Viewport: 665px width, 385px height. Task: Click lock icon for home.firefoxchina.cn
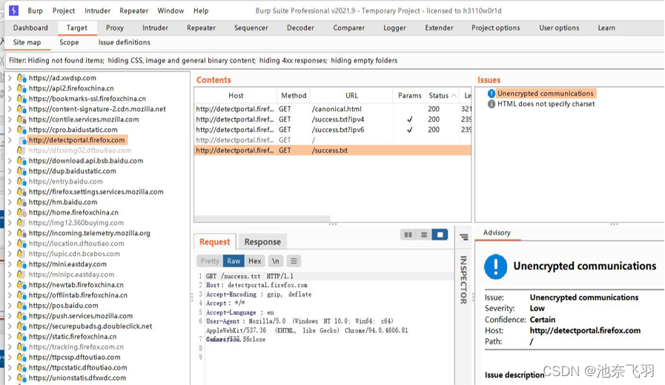point(21,212)
